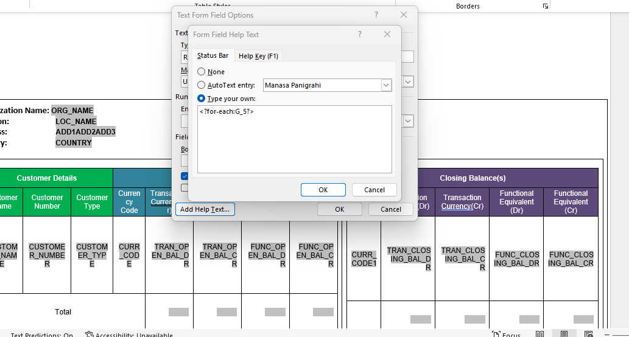Close the Form Field Help Text dialog
The height and width of the screenshot is (337, 629).
(387, 35)
